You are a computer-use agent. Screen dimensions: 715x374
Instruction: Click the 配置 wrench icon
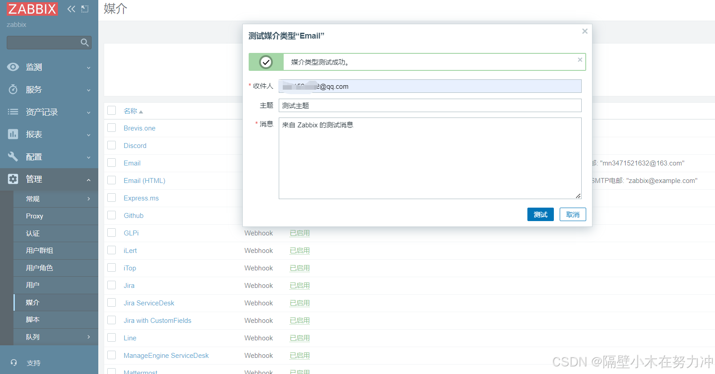(13, 157)
